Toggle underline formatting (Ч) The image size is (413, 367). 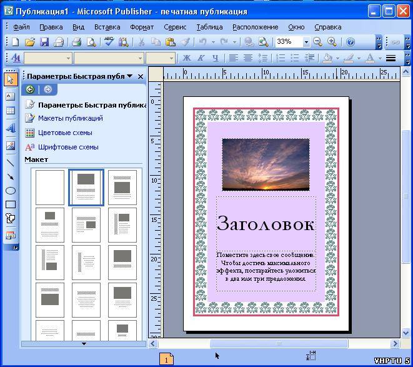pos(215,58)
